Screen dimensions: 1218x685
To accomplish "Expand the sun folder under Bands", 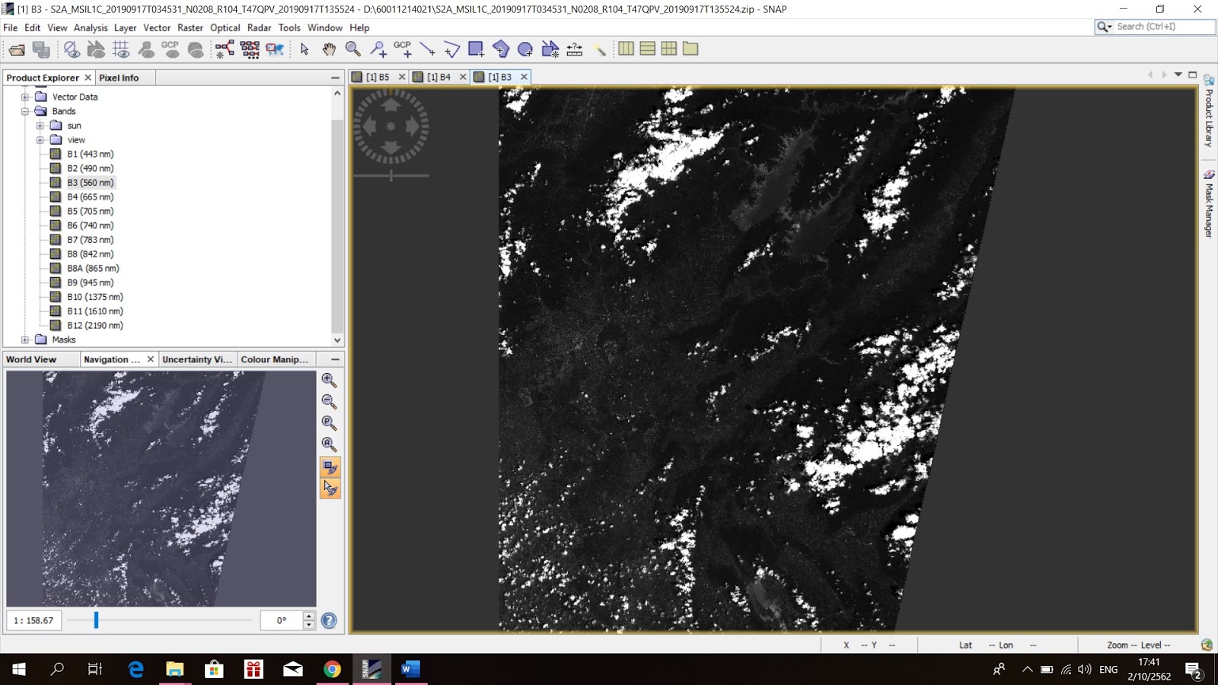I will click(40, 125).
